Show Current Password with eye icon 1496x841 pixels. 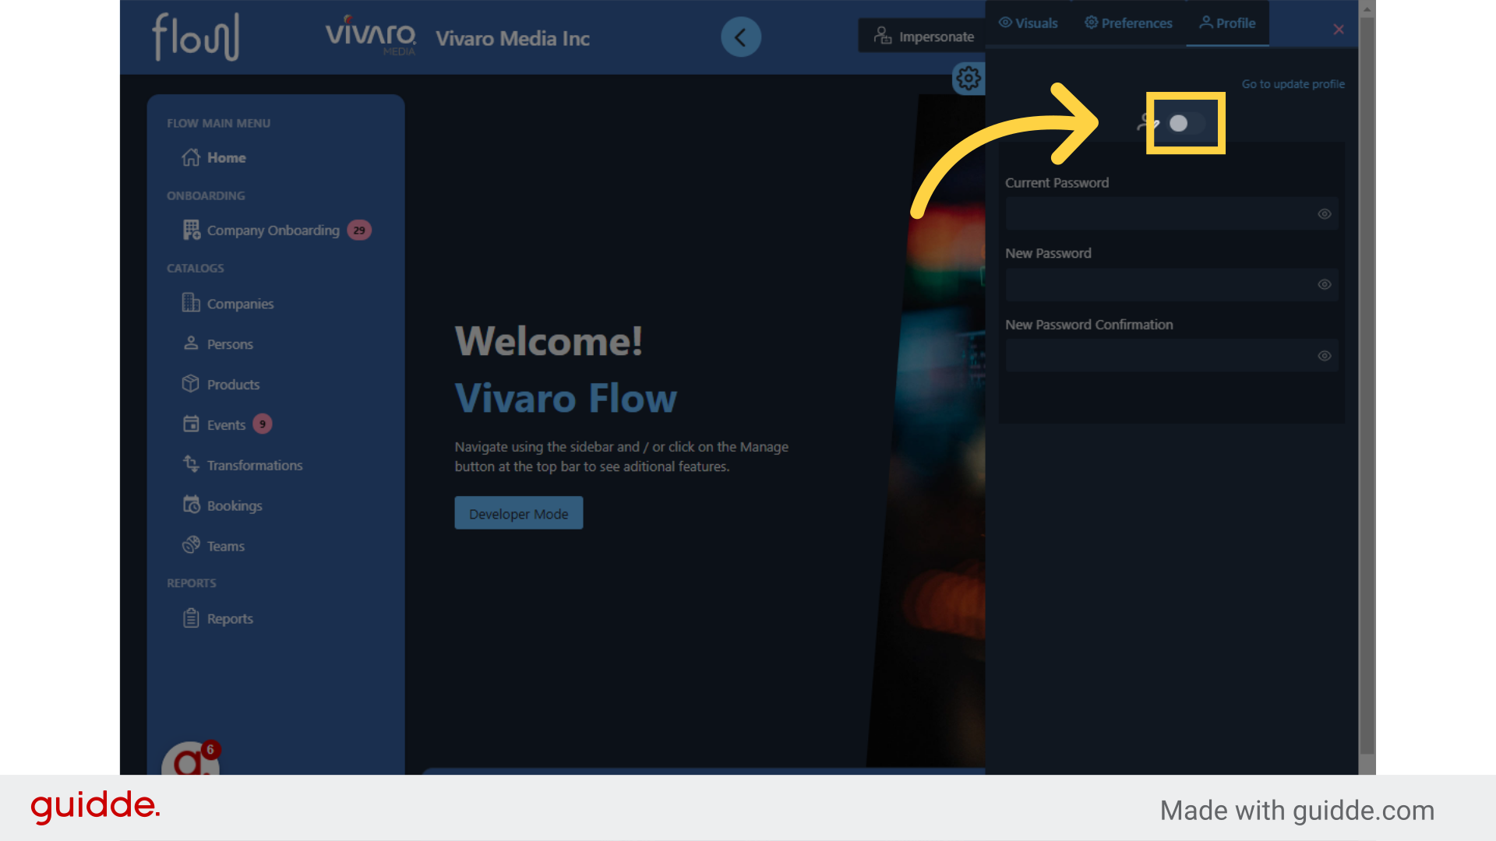pyautogui.click(x=1324, y=214)
